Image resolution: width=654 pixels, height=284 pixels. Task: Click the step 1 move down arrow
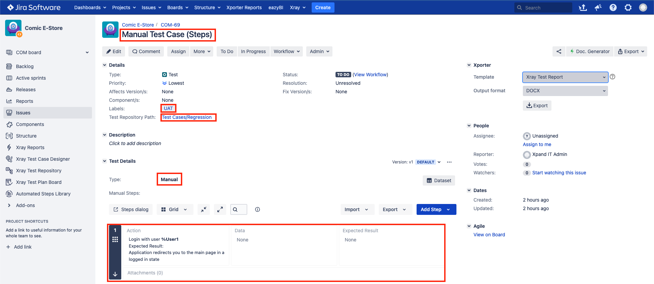(x=115, y=274)
